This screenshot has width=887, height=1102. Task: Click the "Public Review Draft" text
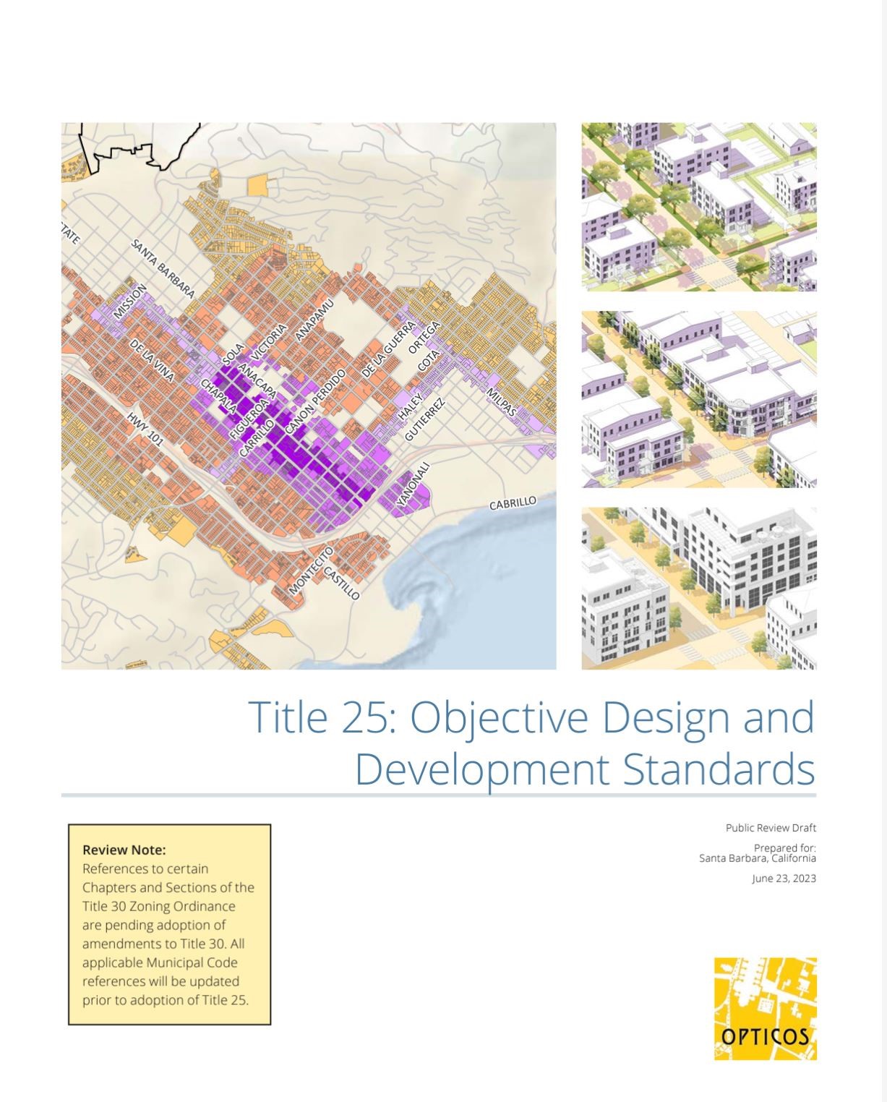coord(771,828)
